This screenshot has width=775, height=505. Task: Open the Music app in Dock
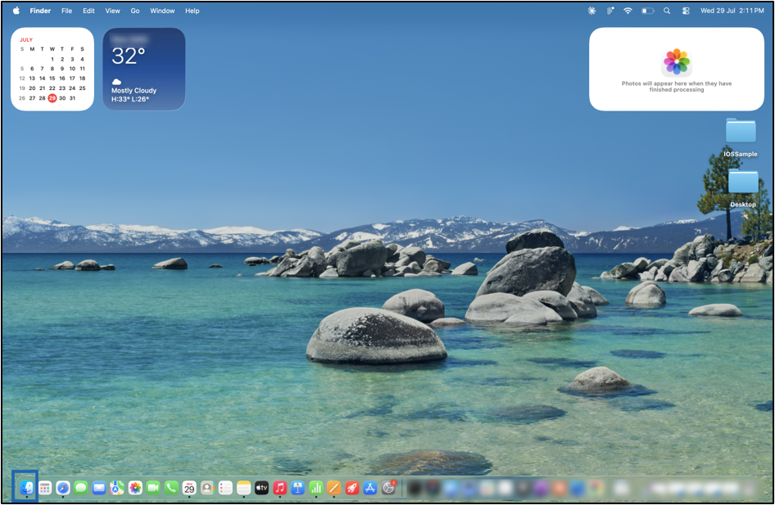[x=279, y=488]
